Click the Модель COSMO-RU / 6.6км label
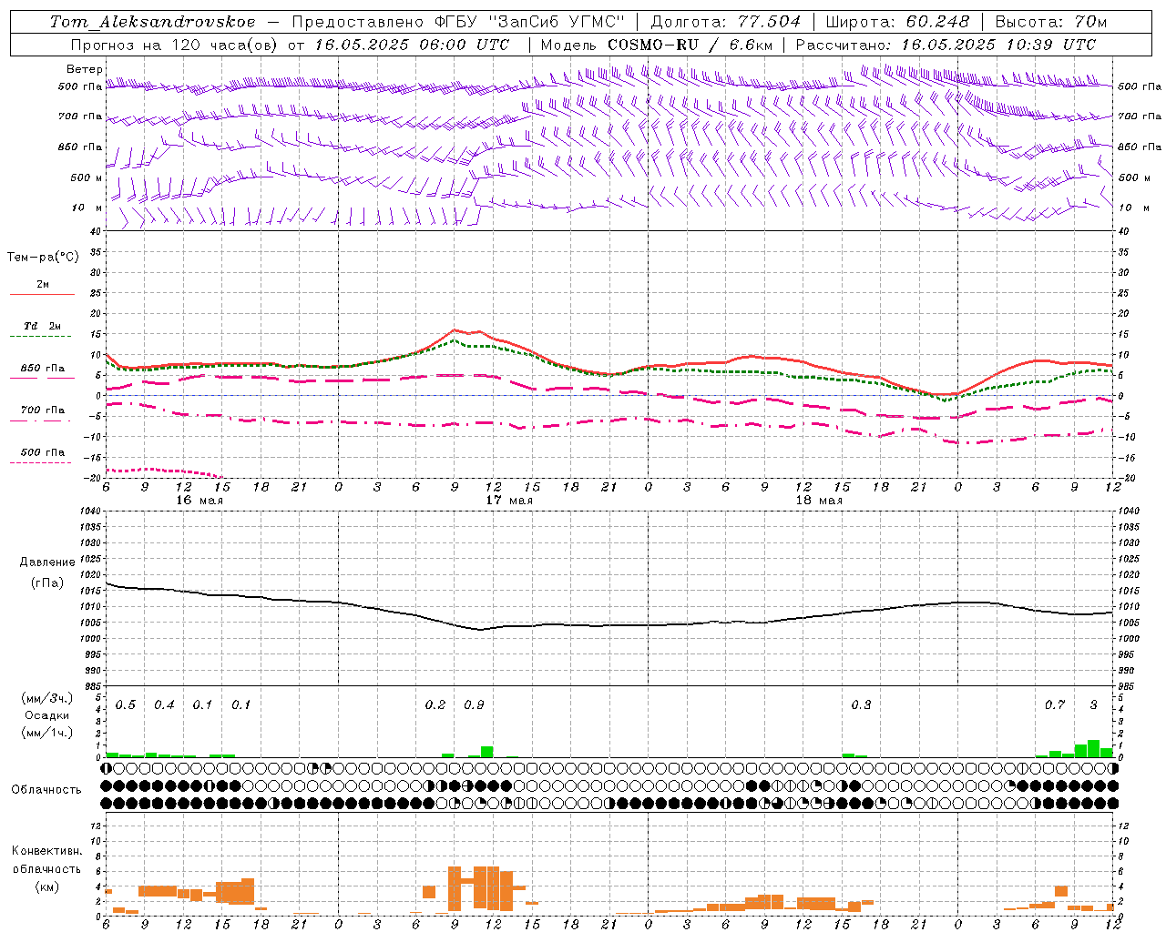 pyautogui.click(x=655, y=45)
